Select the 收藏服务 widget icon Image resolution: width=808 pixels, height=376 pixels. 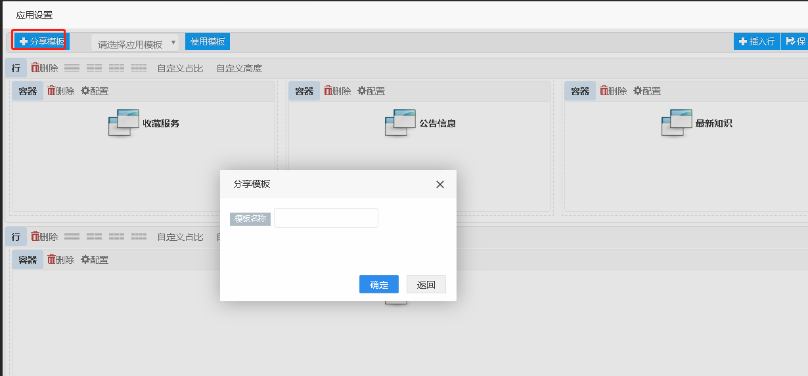coord(123,123)
